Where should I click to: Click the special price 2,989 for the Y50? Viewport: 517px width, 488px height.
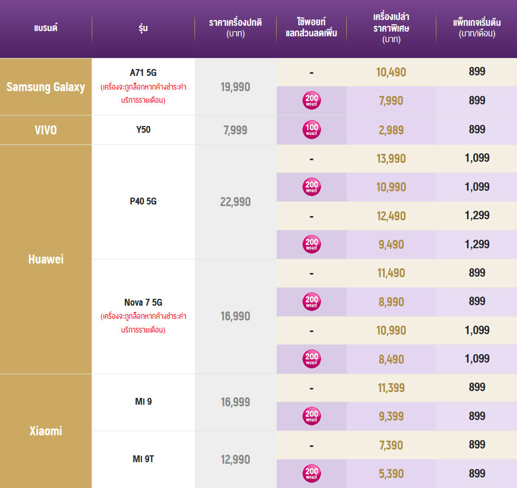391,130
